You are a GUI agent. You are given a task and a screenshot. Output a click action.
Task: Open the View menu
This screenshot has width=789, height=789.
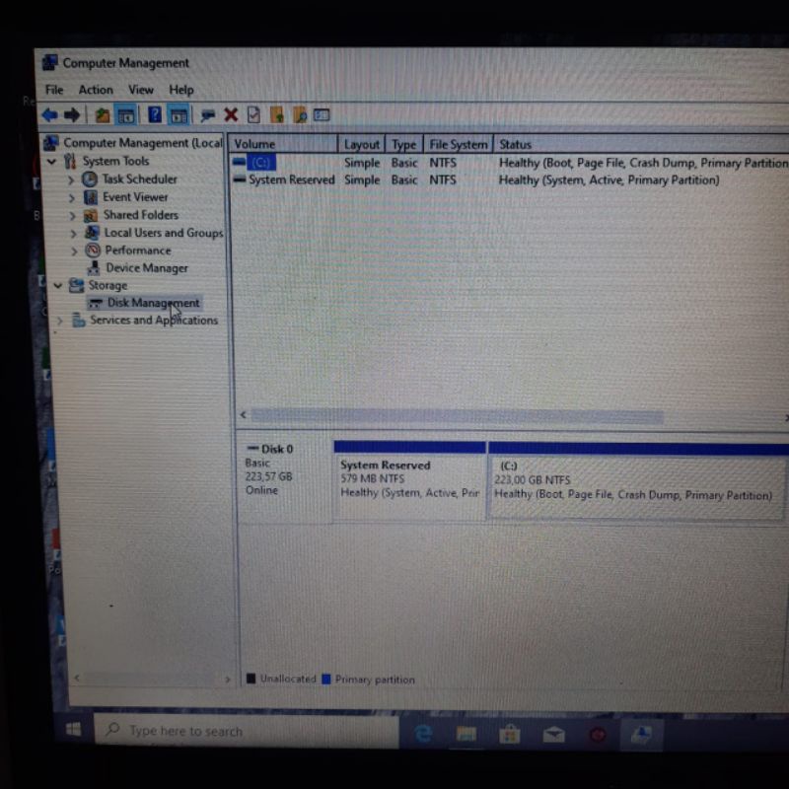coord(141,90)
